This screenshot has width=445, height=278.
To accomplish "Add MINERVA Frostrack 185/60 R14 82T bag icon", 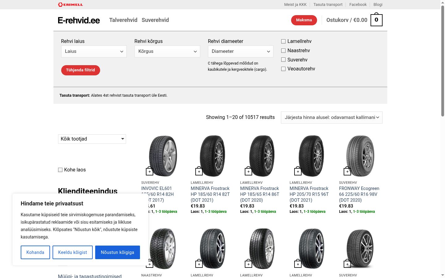I will (x=199, y=171).
